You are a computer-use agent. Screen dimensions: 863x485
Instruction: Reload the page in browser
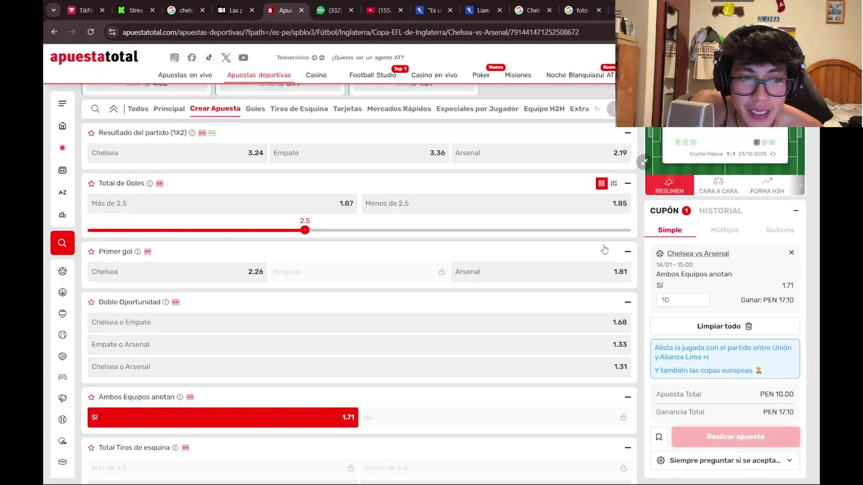tap(90, 32)
